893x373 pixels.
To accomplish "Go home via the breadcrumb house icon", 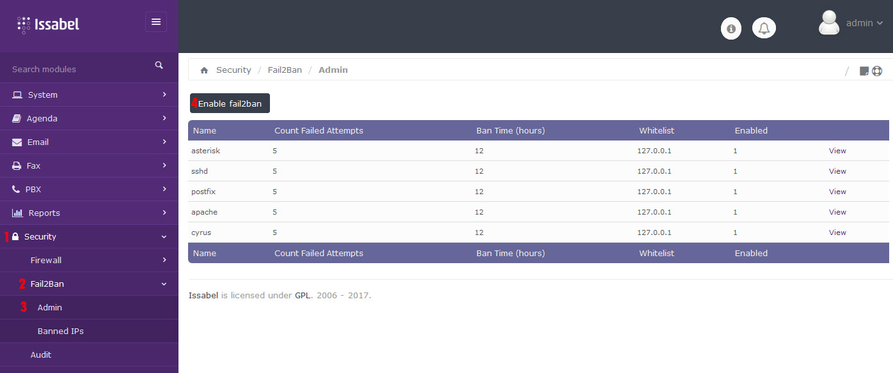I will click(204, 70).
